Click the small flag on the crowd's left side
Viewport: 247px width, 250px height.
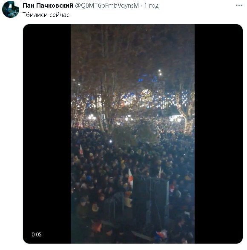(81, 150)
